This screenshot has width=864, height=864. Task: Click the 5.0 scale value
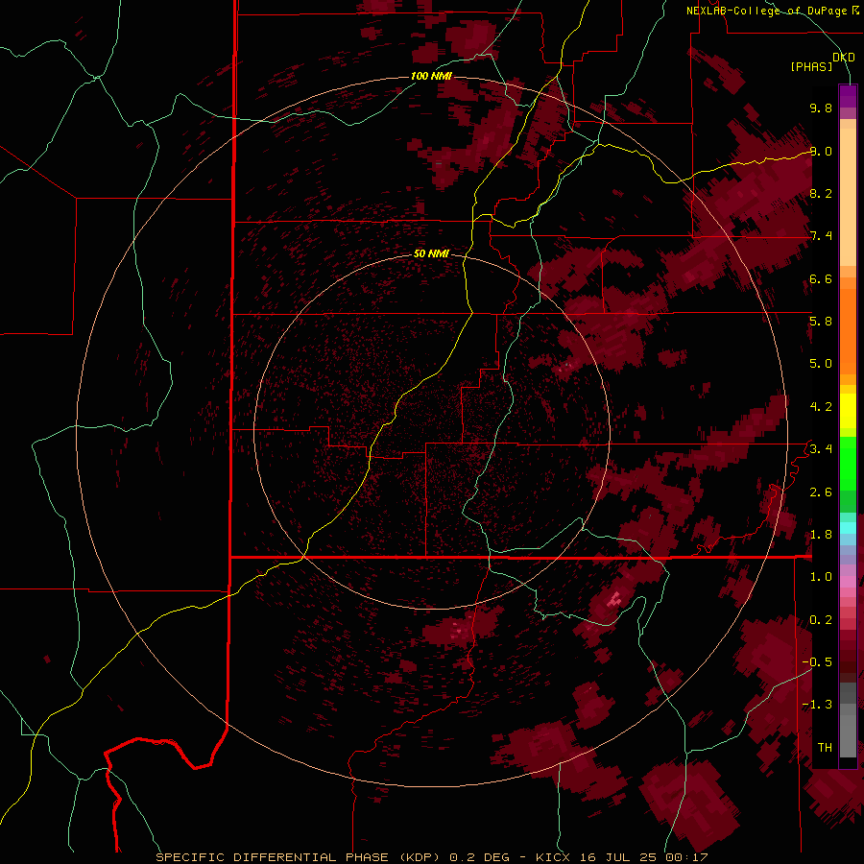(x=821, y=364)
